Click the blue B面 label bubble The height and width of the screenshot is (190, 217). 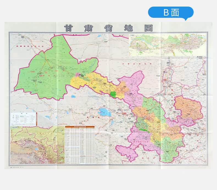171,13
